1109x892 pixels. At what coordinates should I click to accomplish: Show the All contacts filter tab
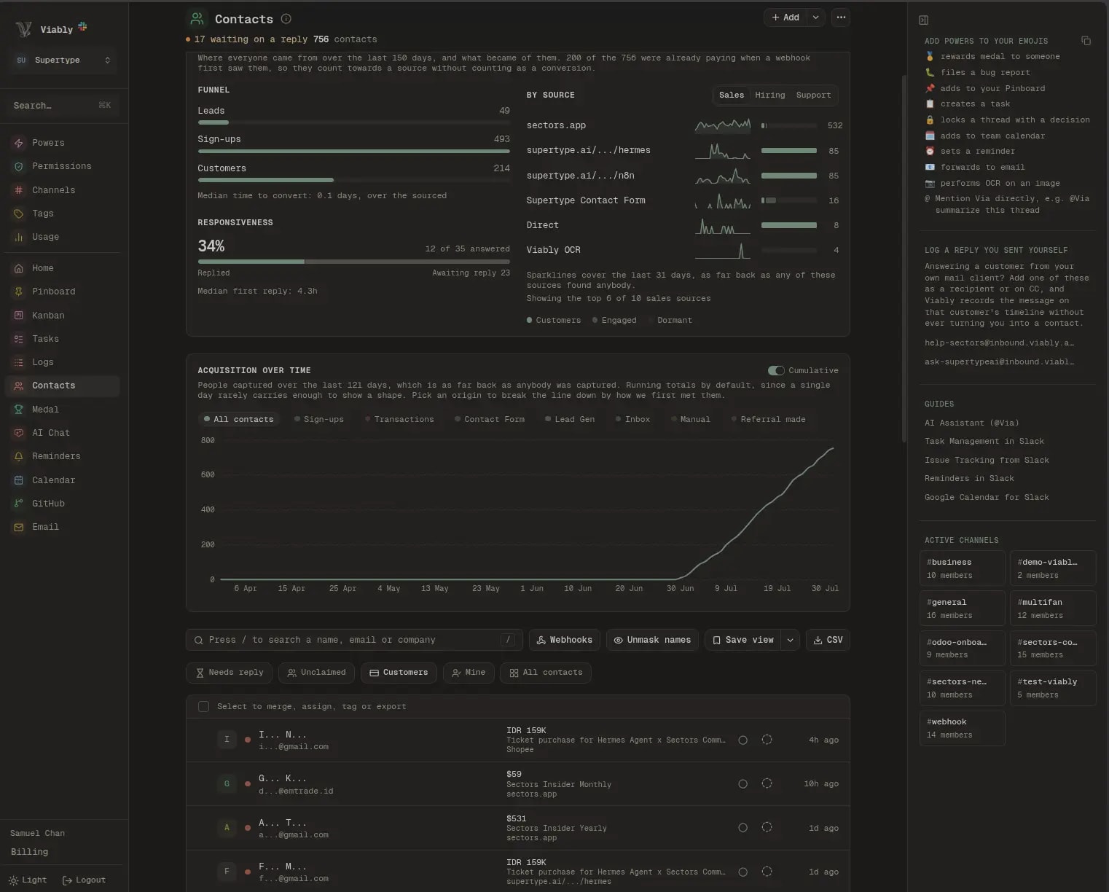[545, 673]
